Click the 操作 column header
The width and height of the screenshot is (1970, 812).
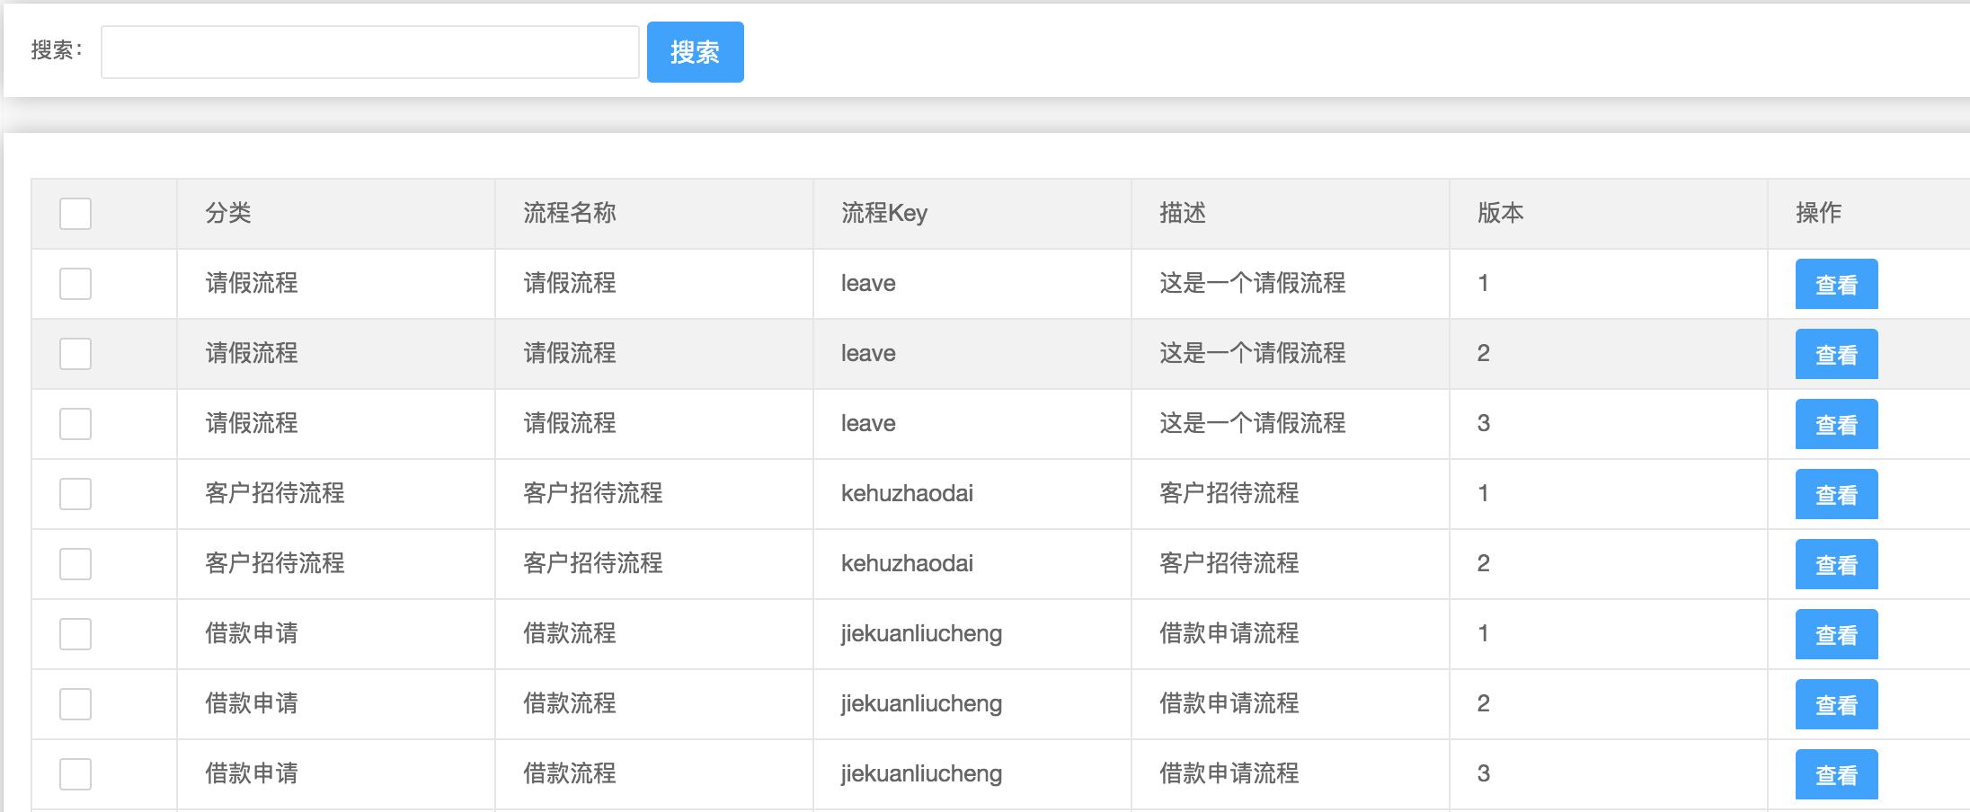click(1819, 213)
